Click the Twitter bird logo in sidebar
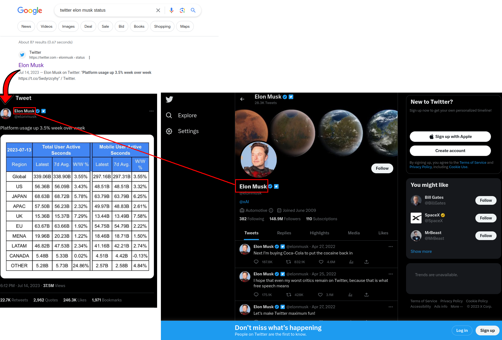Viewport: 502px width, 340px height. point(169,99)
